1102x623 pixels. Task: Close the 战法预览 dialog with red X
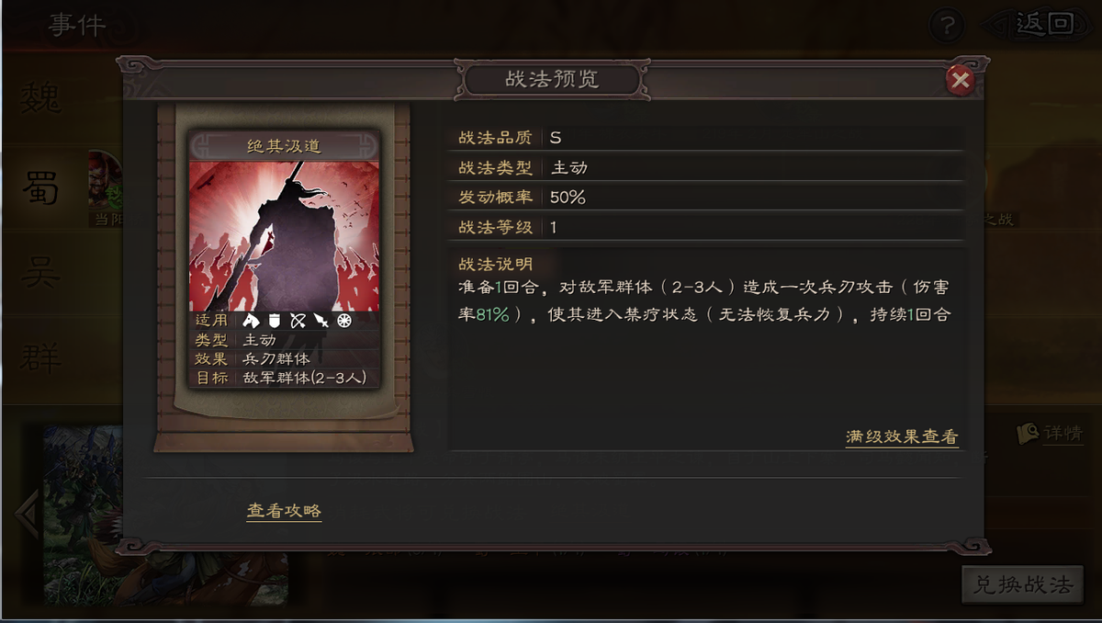click(x=961, y=81)
